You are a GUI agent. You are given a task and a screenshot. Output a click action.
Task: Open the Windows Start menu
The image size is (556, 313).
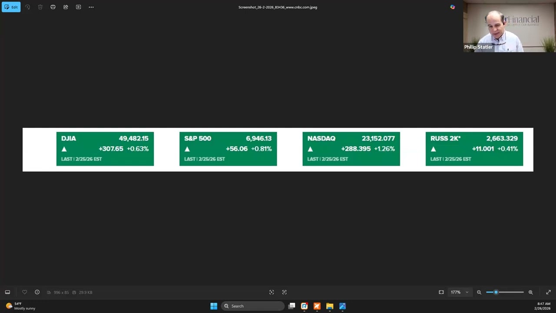coord(214,306)
